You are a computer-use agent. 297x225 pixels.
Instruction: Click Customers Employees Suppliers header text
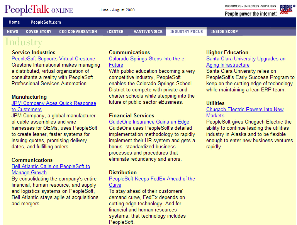(x=250, y=6)
